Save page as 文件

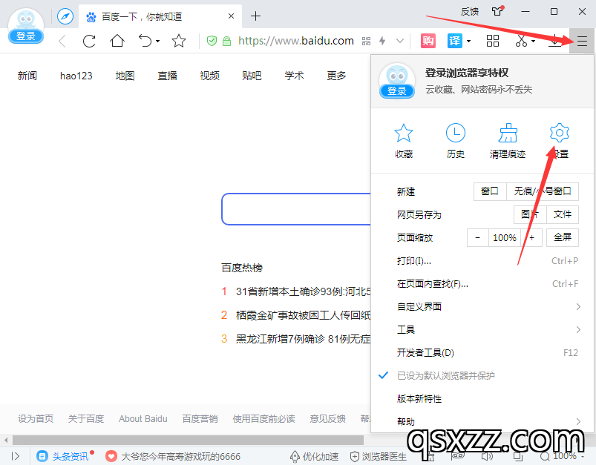click(x=563, y=214)
